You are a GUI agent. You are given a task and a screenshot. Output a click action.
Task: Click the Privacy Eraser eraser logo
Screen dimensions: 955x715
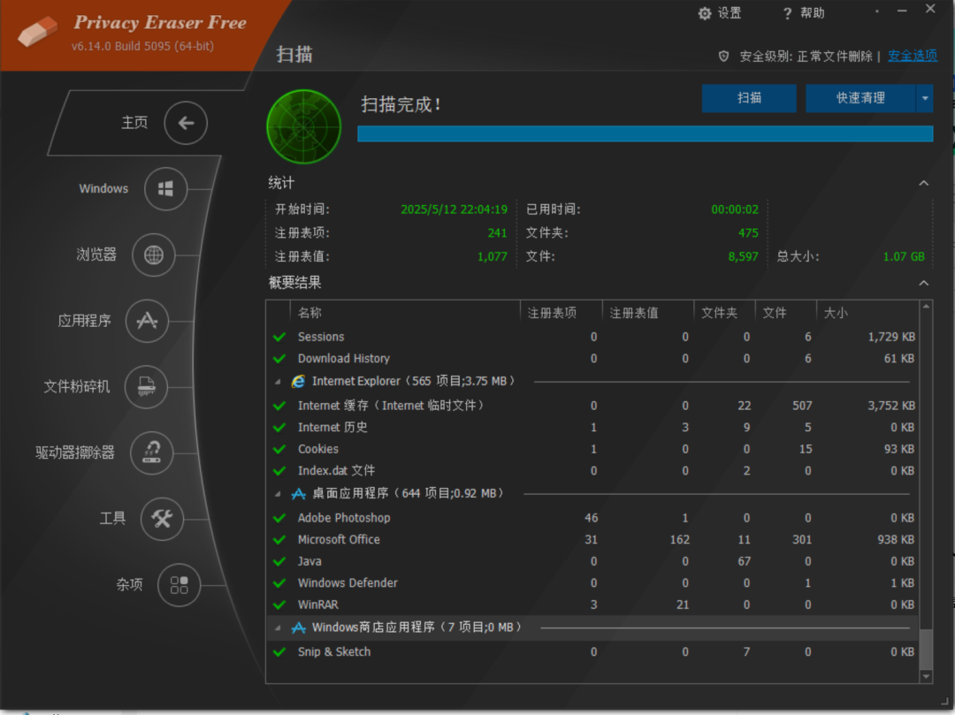coord(37,30)
